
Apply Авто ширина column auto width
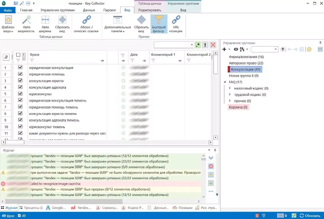point(45,24)
